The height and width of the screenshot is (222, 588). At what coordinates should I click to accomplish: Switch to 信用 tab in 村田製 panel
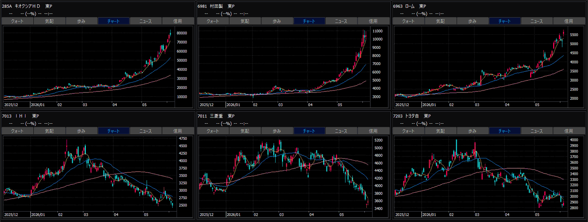pyautogui.click(x=374, y=21)
